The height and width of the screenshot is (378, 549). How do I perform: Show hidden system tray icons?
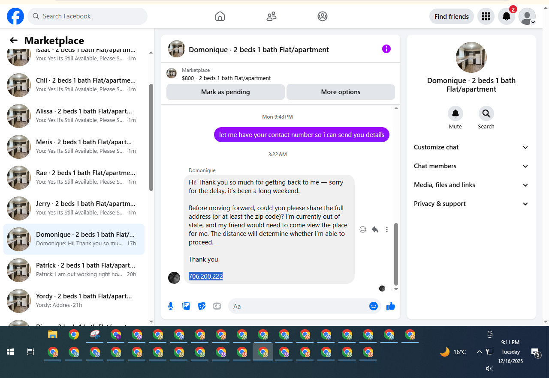(480, 352)
